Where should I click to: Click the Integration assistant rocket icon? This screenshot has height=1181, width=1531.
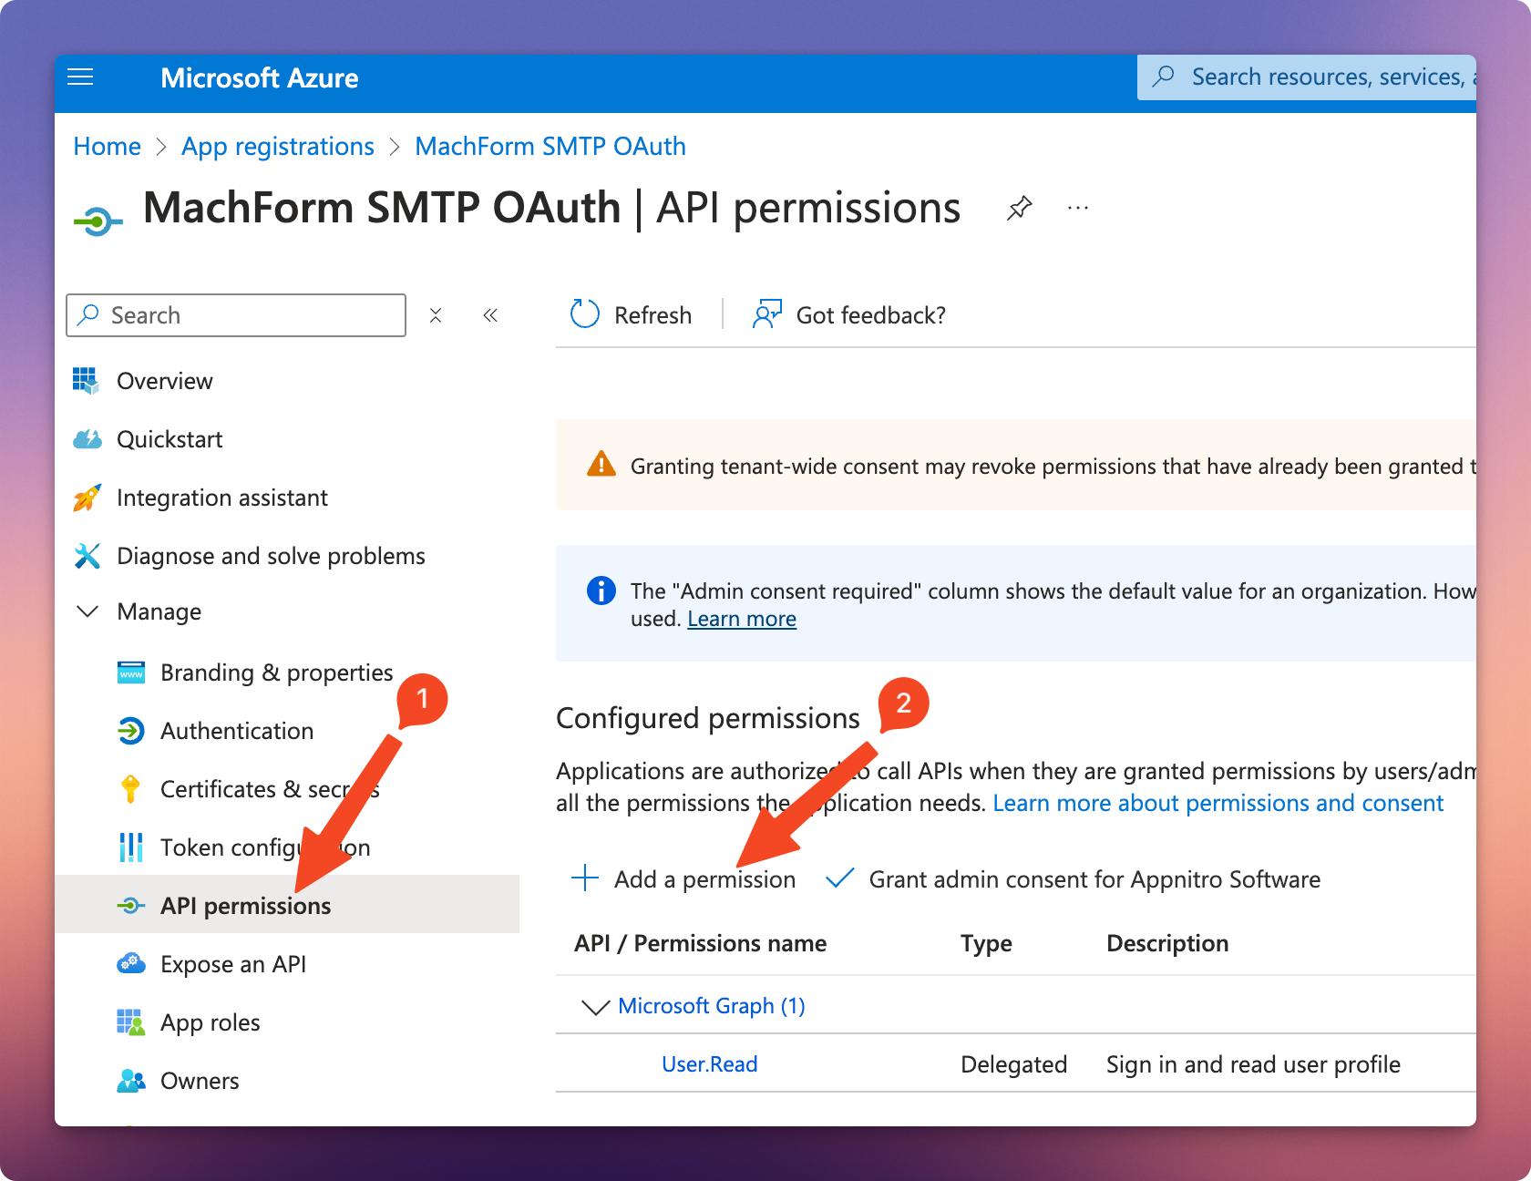[87, 498]
